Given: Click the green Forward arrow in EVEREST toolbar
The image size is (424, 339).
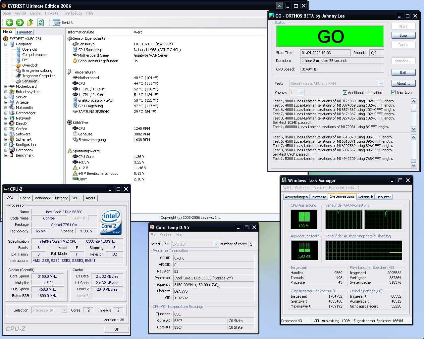Looking at the screenshot, I should 20,23.
